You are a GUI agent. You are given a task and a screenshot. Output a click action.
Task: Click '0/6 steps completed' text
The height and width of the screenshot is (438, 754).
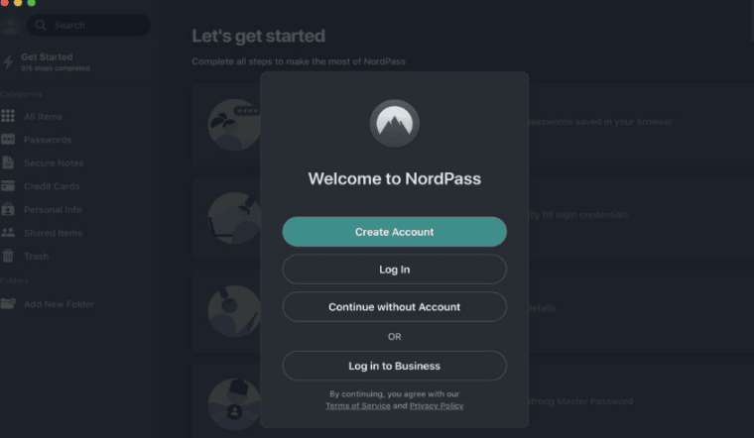pos(56,68)
